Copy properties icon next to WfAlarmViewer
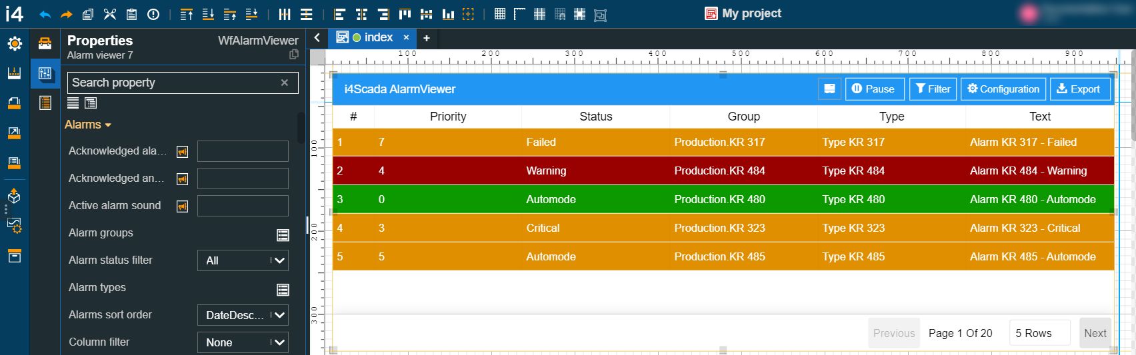Viewport: 1136px width, 355px height. (x=294, y=55)
